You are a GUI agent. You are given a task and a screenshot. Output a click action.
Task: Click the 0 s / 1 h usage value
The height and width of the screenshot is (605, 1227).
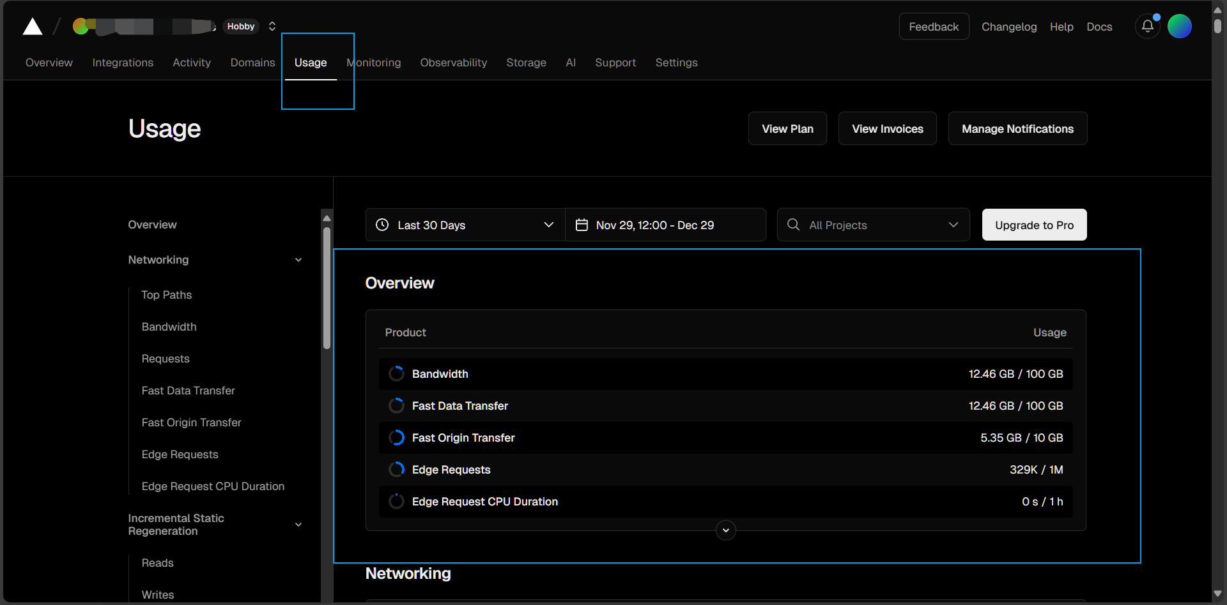[x=1042, y=502]
